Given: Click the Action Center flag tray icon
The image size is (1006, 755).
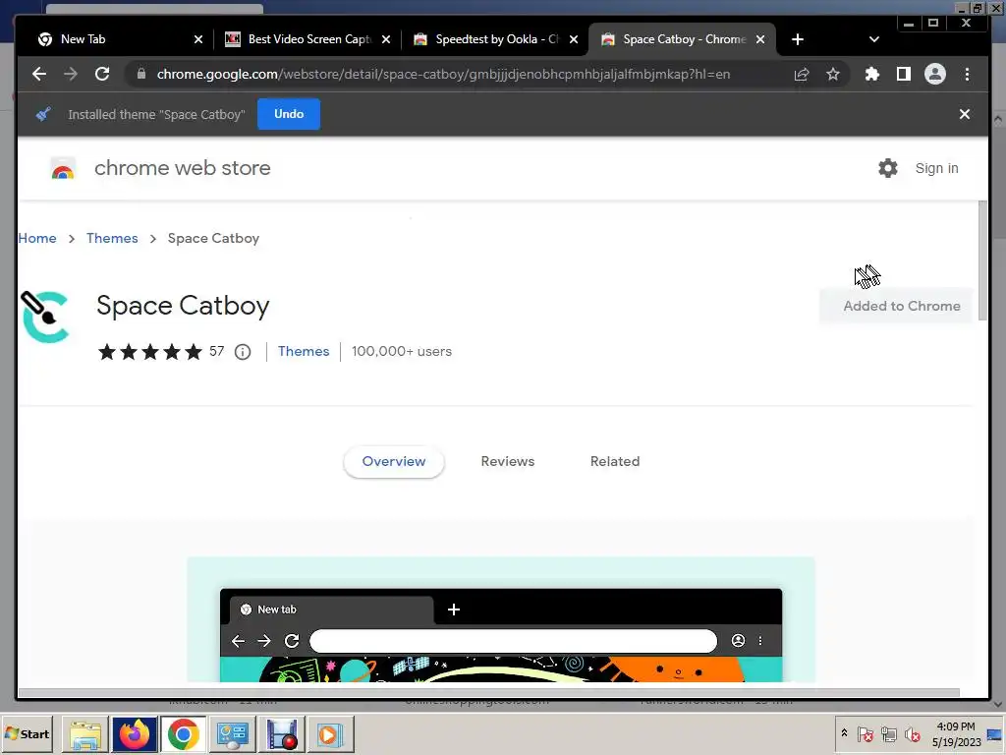Looking at the screenshot, I should click(865, 733).
